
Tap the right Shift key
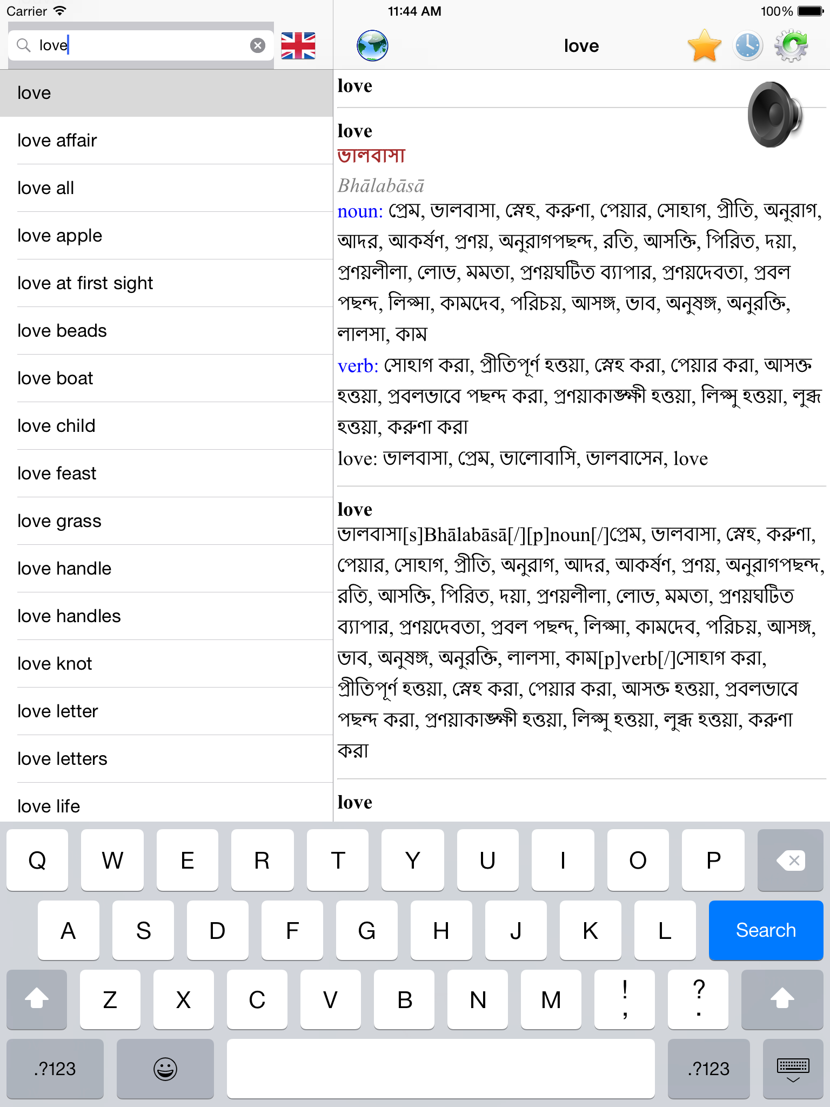click(x=782, y=999)
